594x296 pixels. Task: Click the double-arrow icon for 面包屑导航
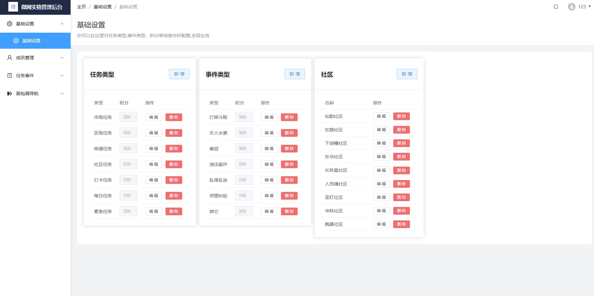pos(10,94)
